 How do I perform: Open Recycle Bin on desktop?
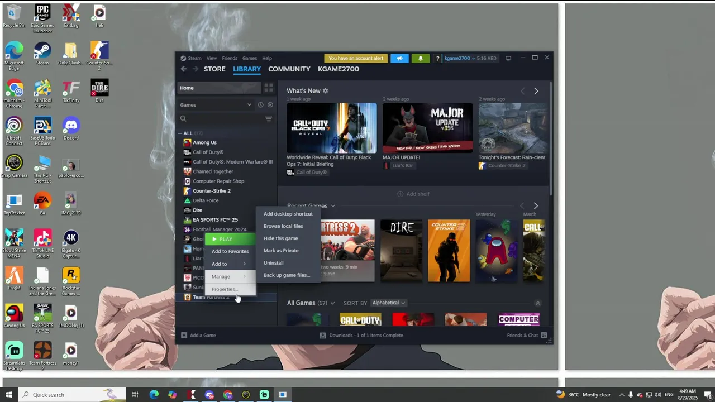click(14, 16)
